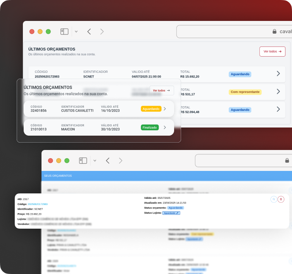Viewport: 292px width, 274px height.
Task: Open the MAICON quote arrow
Action: coord(165,128)
